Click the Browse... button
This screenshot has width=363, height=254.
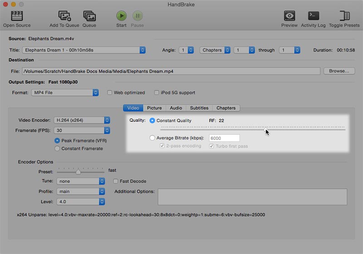tap(339, 71)
